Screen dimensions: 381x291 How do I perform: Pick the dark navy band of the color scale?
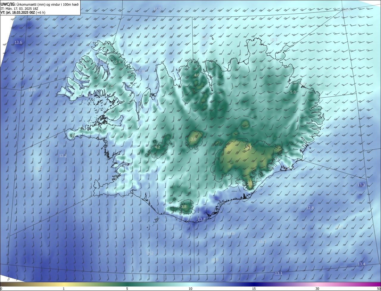coord(254,284)
